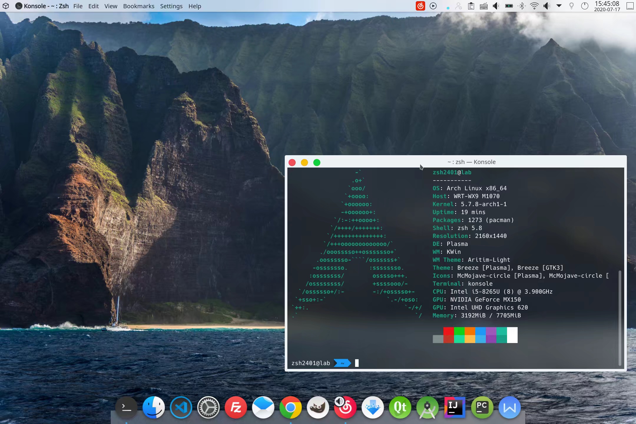Launch FileZilla from the dock
Image resolution: width=636 pixels, height=424 pixels.
point(236,408)
